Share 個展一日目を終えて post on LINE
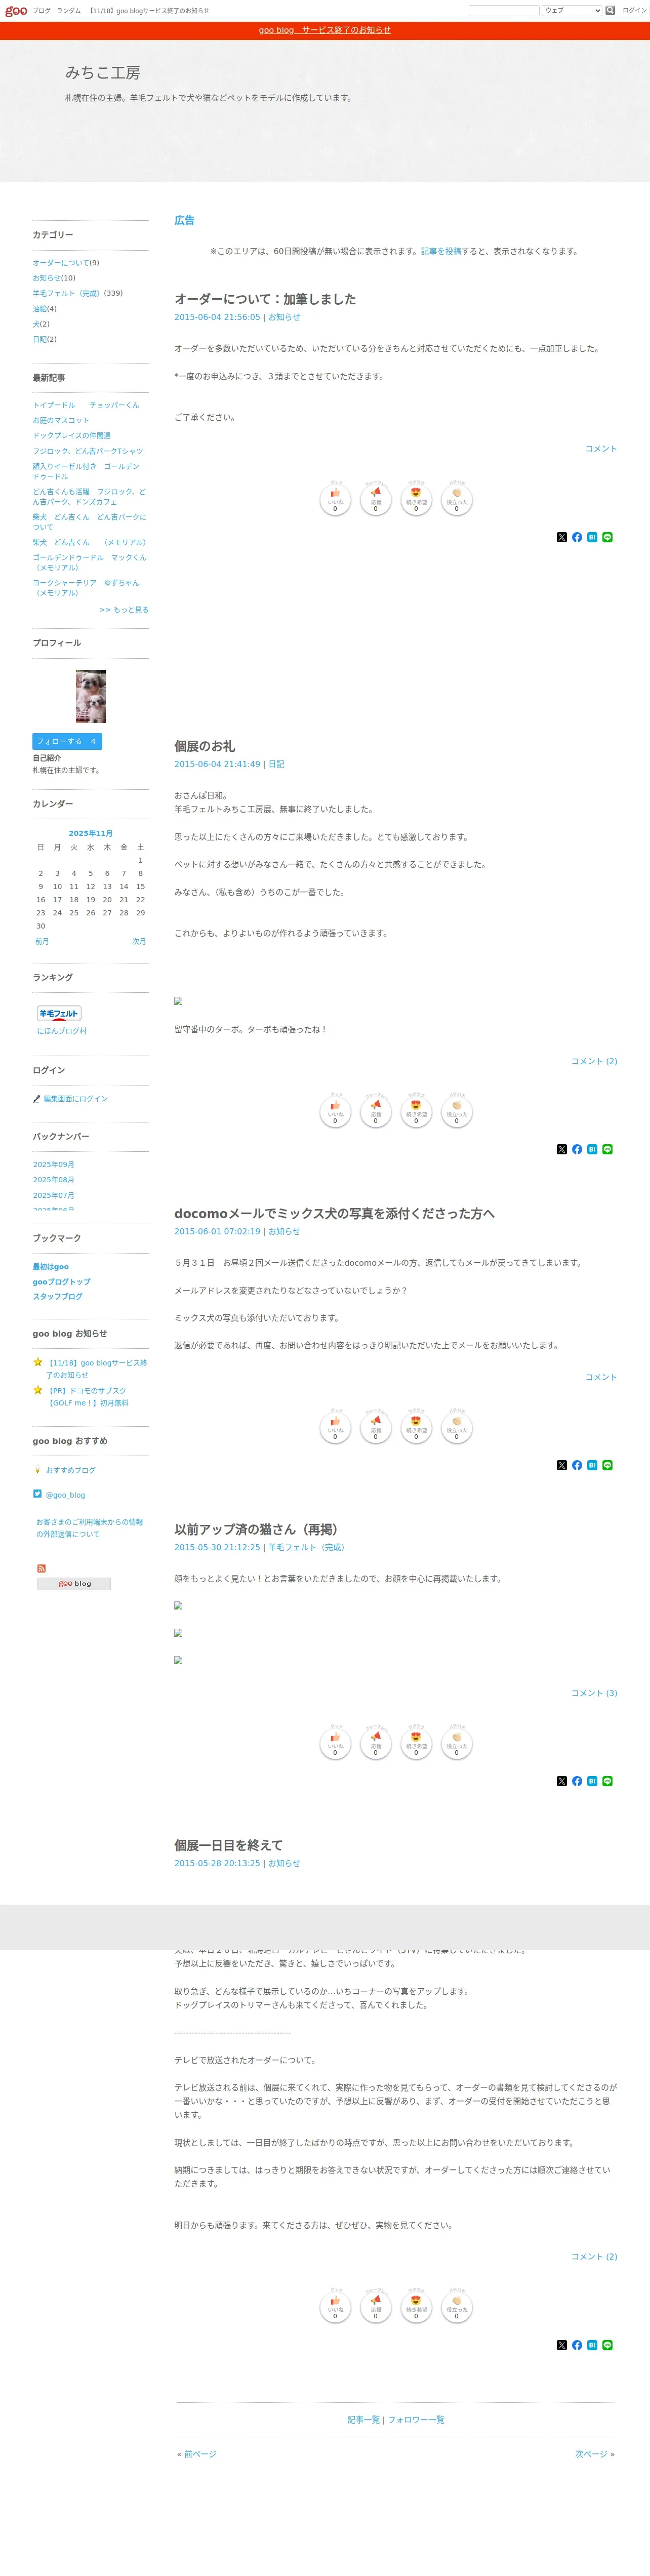Screen dimensions: 650x2576 click(607, 2345)
